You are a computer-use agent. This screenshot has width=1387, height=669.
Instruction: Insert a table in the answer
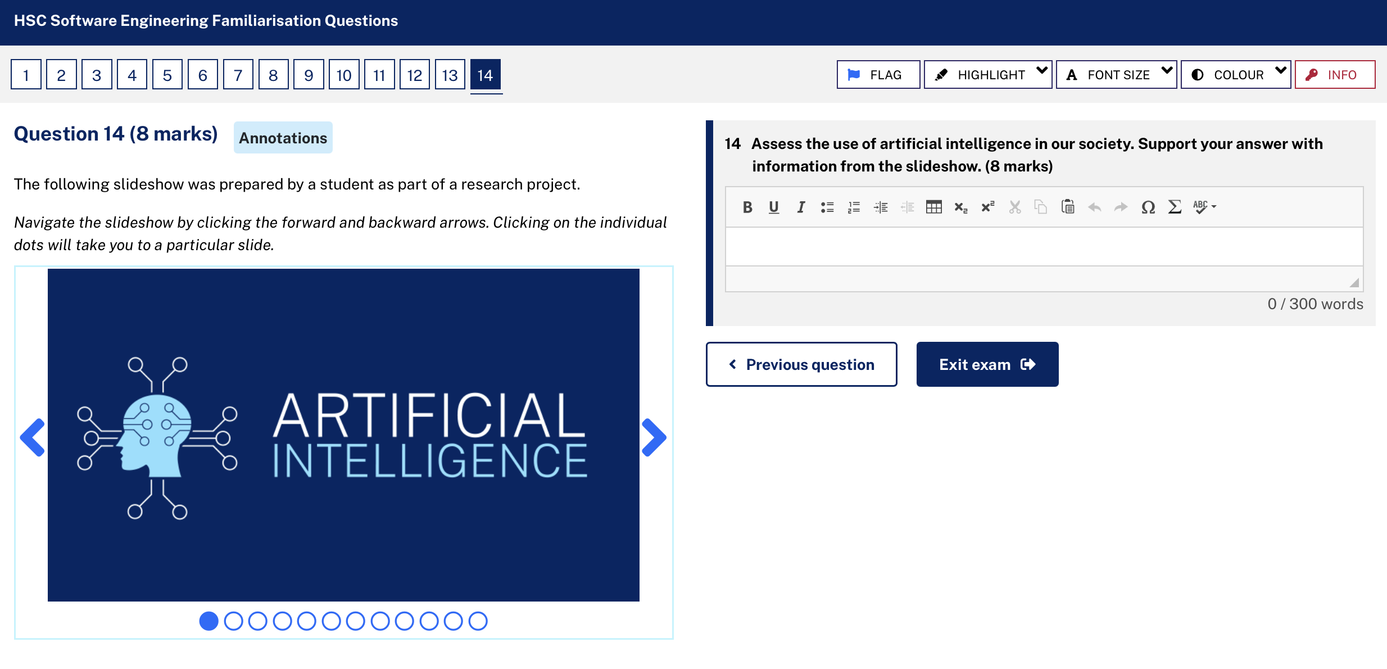click(x=933, y=207)
